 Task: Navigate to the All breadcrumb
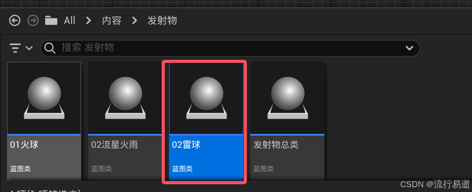tap(69, 21)
